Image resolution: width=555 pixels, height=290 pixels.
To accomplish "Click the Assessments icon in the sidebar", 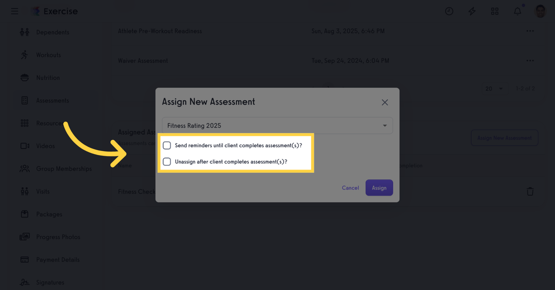I will click(24, 100).
